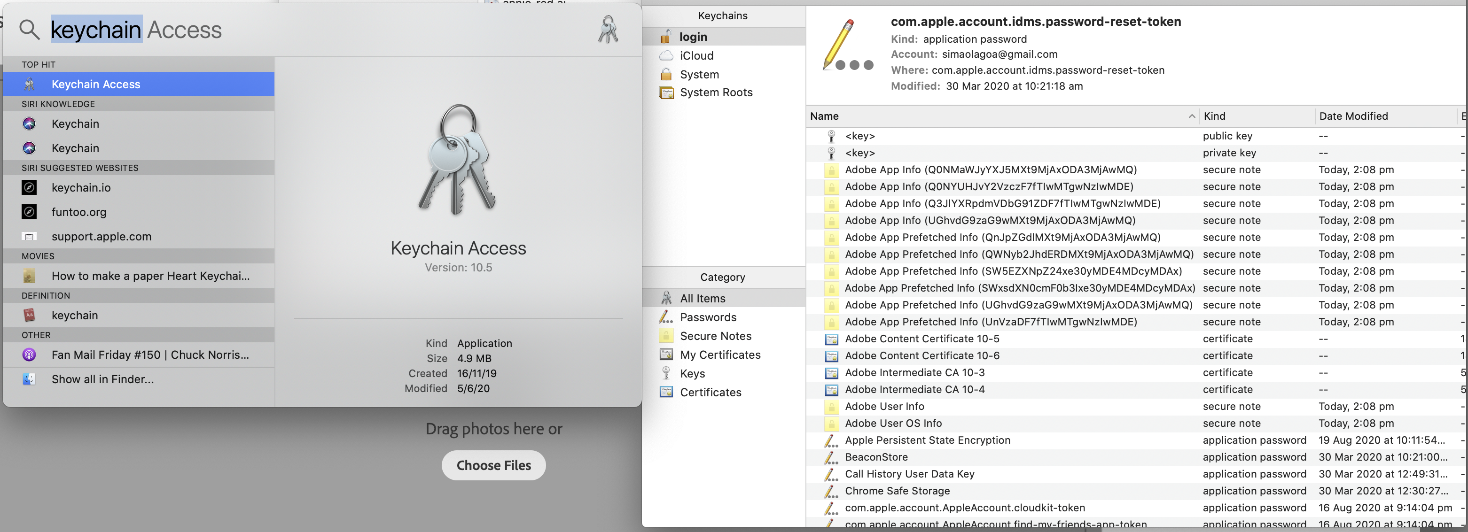Select the Adobe Intermediate CA 10-3 certificate
The image size is (1468, 532).
914,372
